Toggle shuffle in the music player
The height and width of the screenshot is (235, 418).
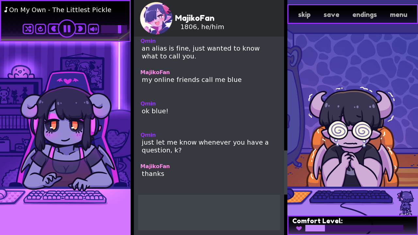(28, 29)
